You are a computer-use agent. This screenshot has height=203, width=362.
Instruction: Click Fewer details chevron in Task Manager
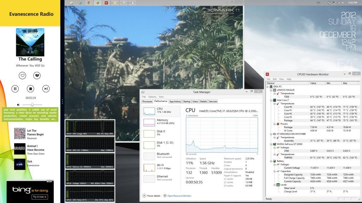tap(144, 196)
